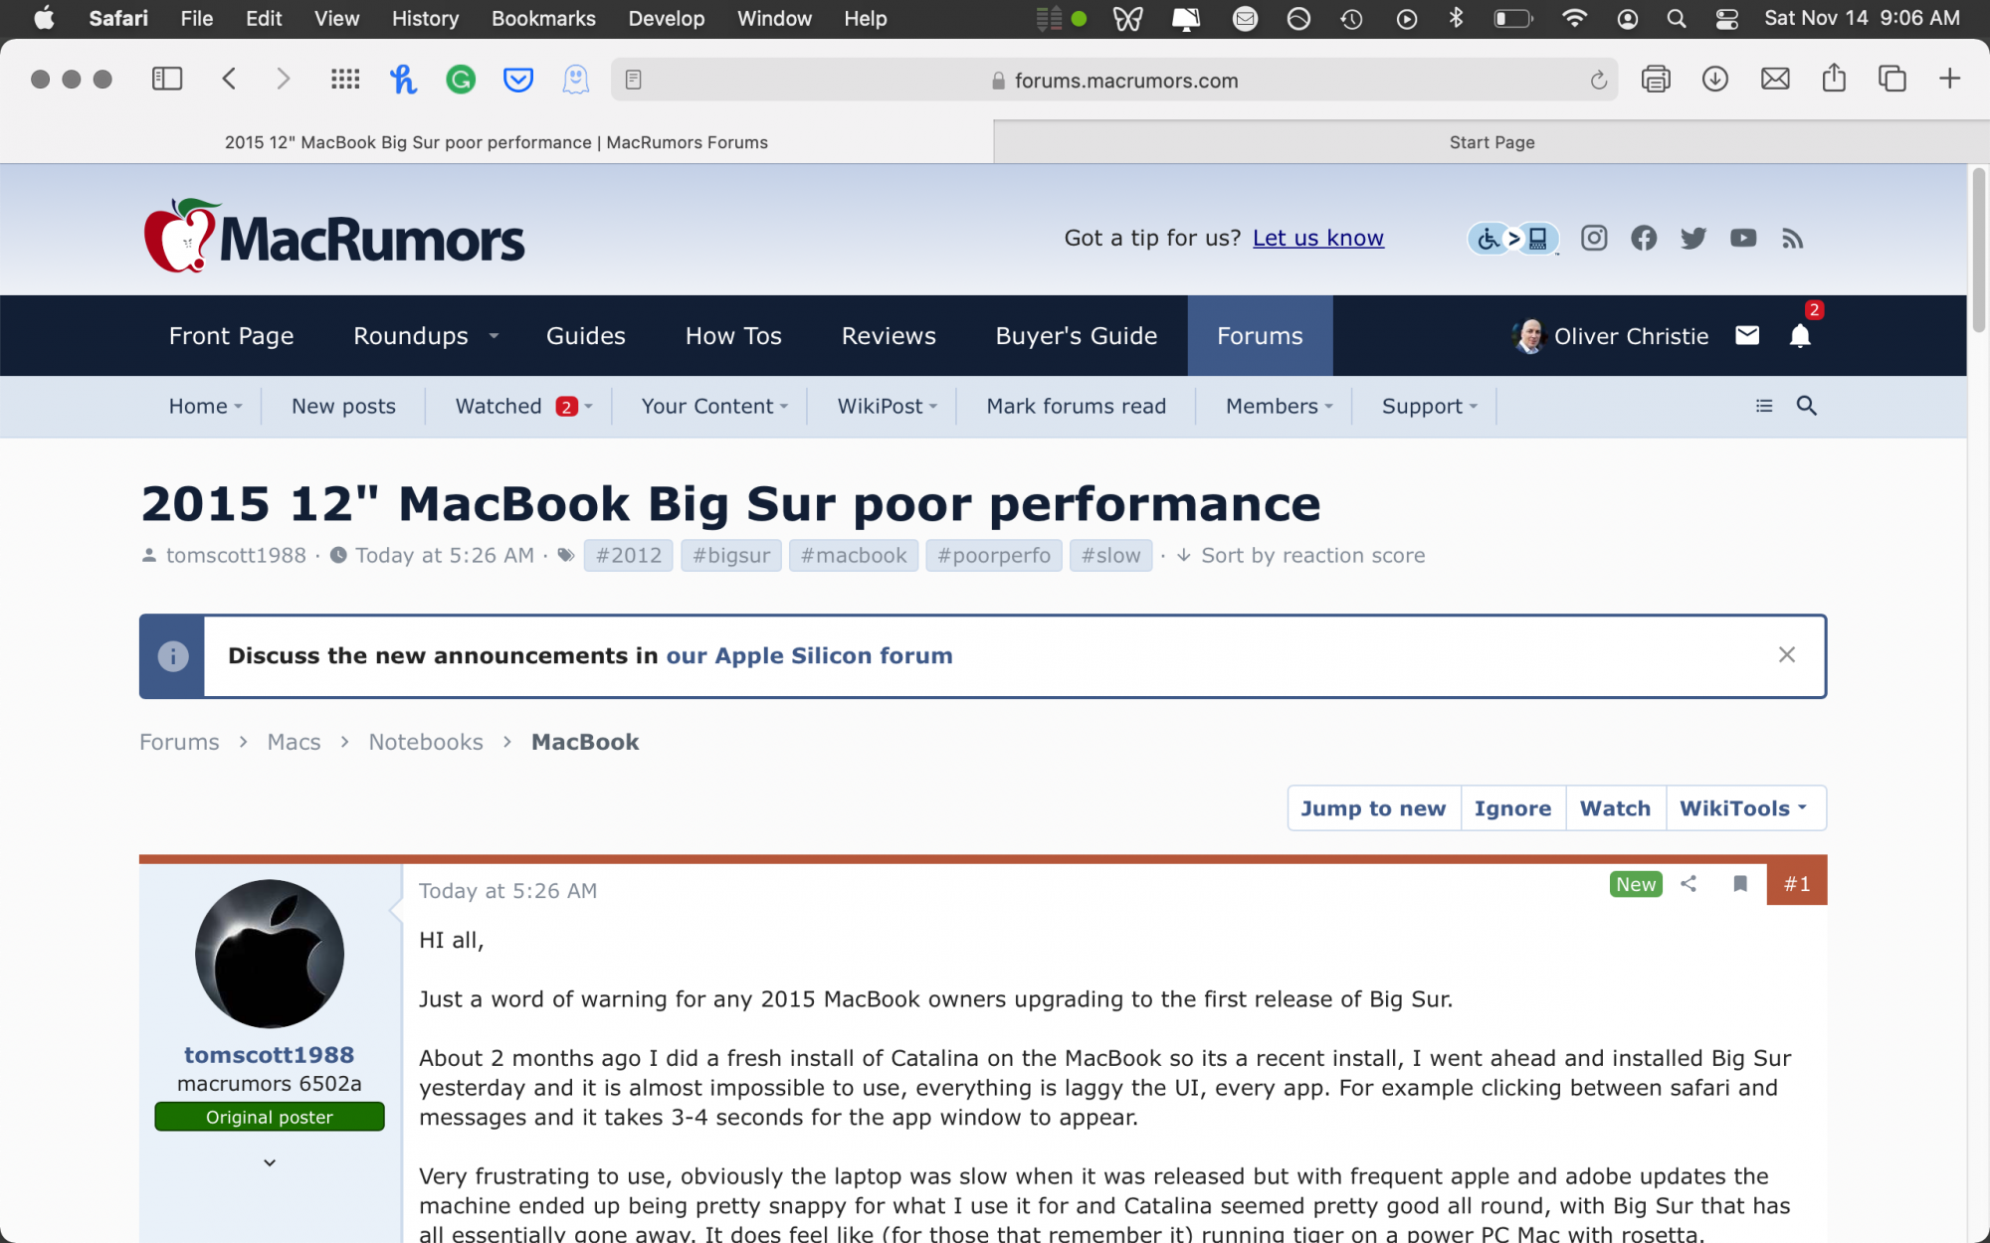Open tomscott1988's avatar profile
Screen dimensions: 1990x1243
pyautogui.click(x=270, y=954)
